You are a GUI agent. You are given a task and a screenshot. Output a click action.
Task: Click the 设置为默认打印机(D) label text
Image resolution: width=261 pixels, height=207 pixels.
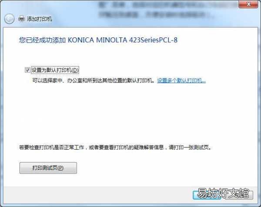(x=55, y=70)
